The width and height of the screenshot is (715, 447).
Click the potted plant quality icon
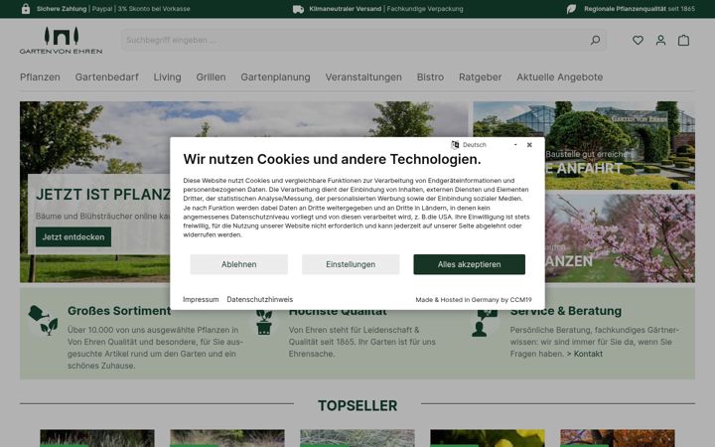[264, 322]
